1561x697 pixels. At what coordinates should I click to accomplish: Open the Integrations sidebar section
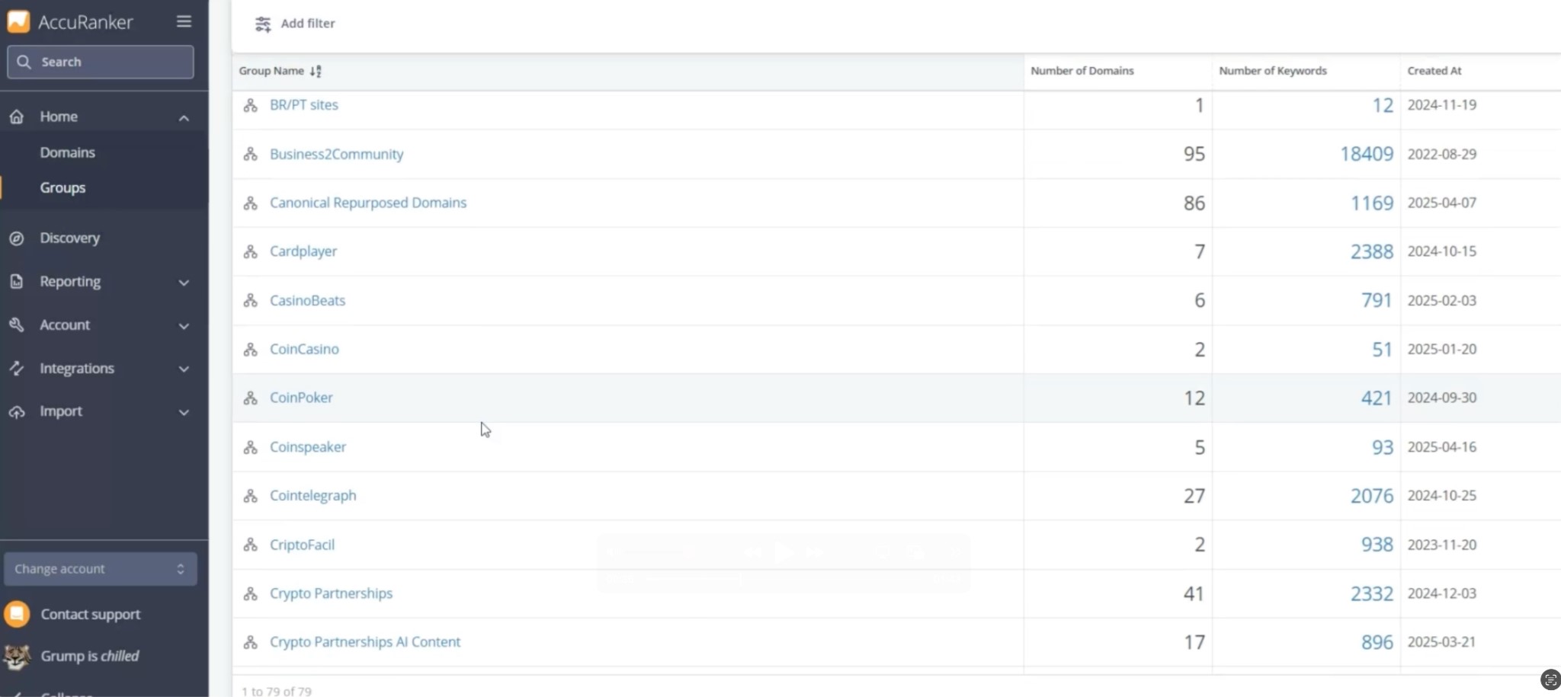(x=77, y=368)
